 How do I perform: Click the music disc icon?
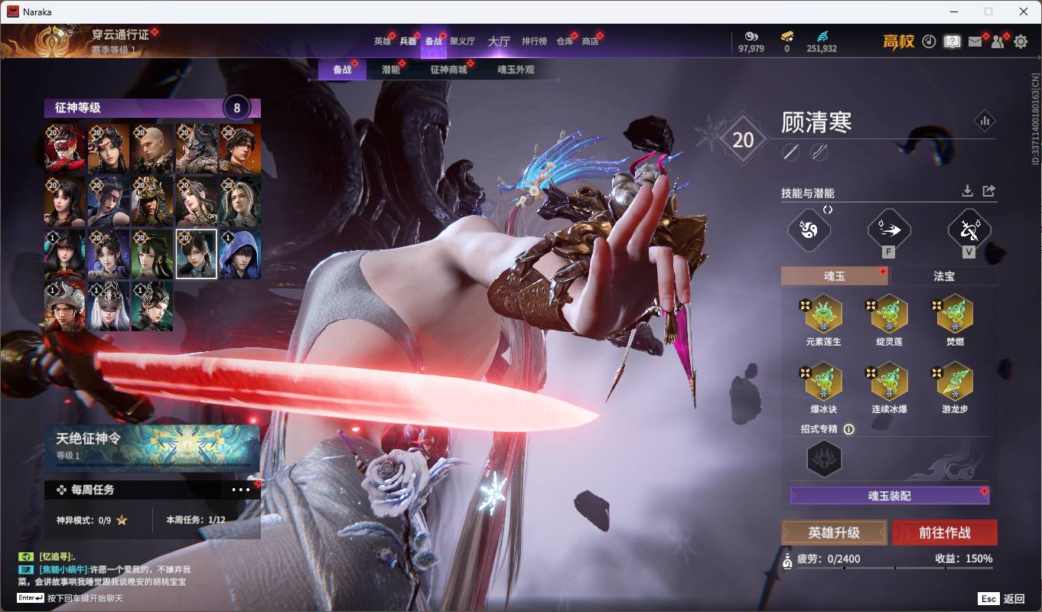(x=929, y=41)
